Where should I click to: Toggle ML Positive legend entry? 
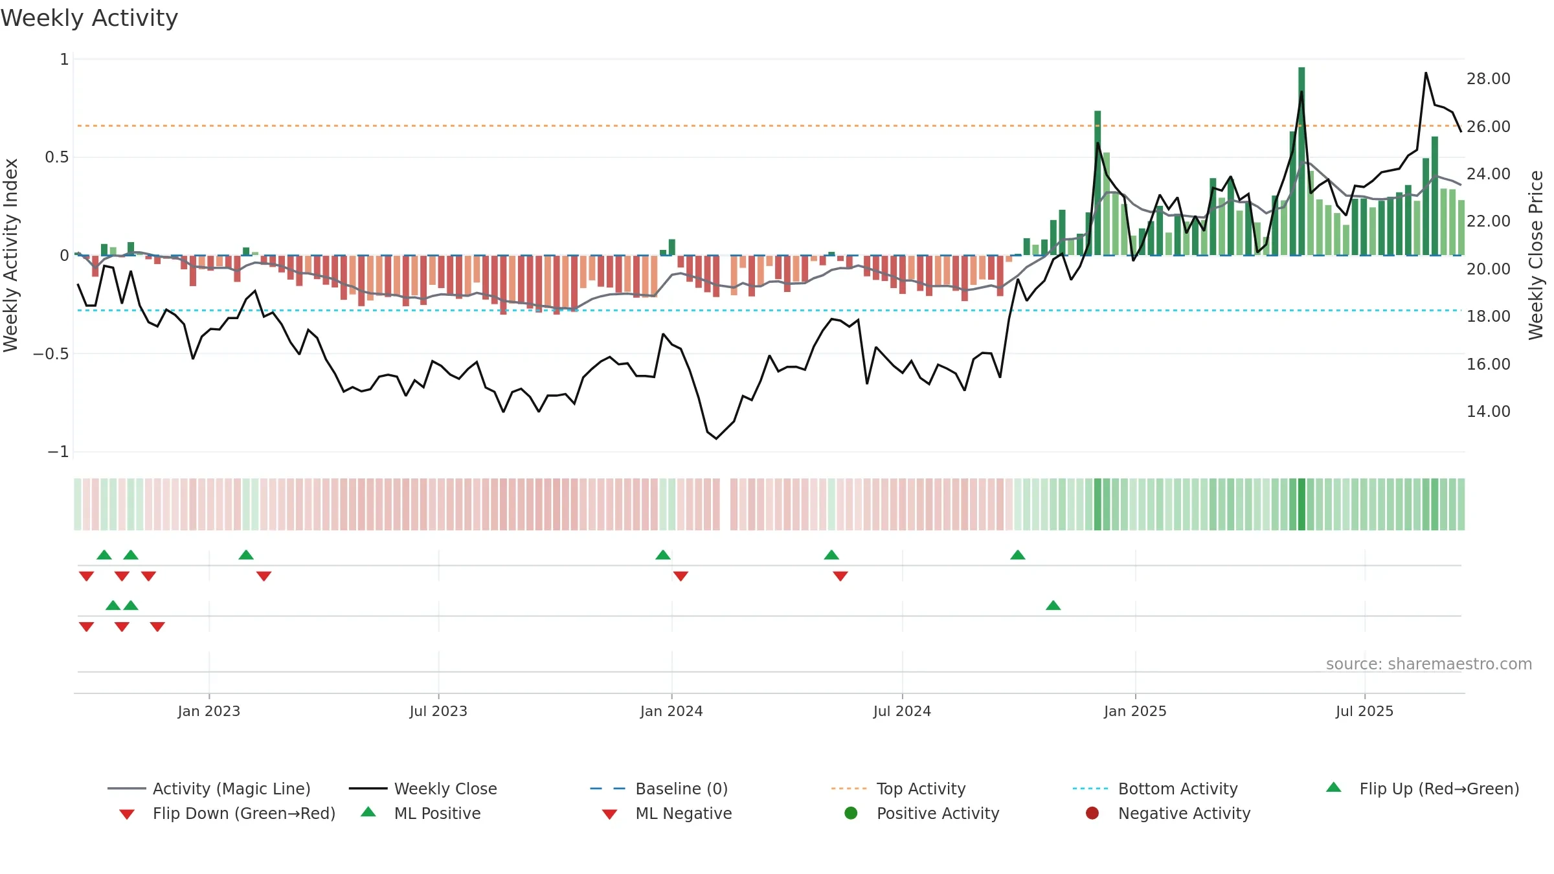(421, 813)
